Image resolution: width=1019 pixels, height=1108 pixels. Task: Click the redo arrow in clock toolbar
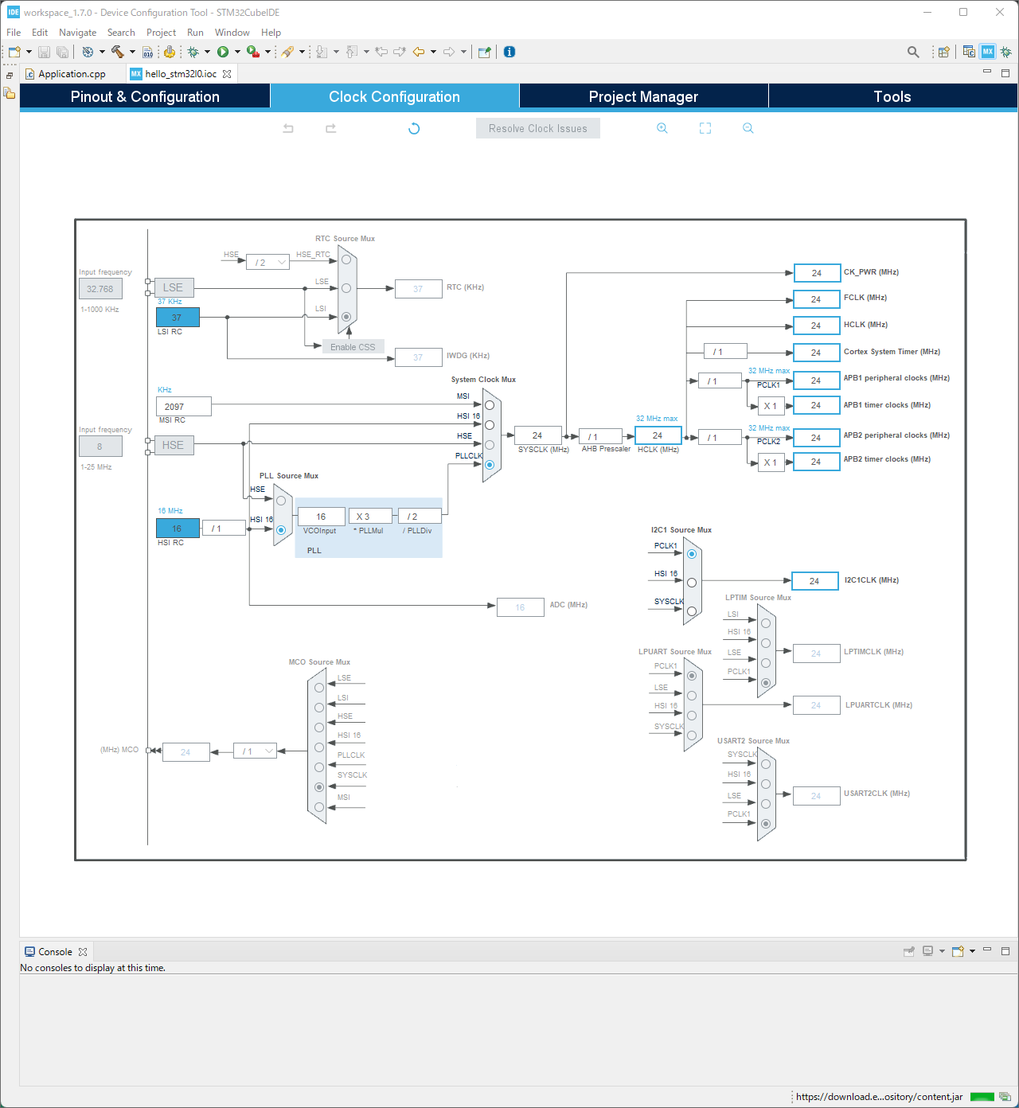pos(331,128)
